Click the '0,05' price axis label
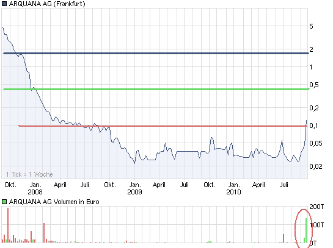Image resolution: width=333 pixels, height=248 pixels. coord(315,143)
